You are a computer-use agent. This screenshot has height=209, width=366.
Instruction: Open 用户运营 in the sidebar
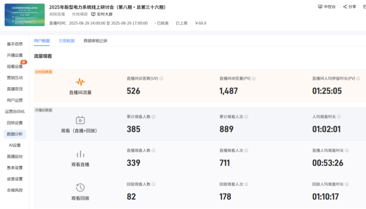click(15, 100)
